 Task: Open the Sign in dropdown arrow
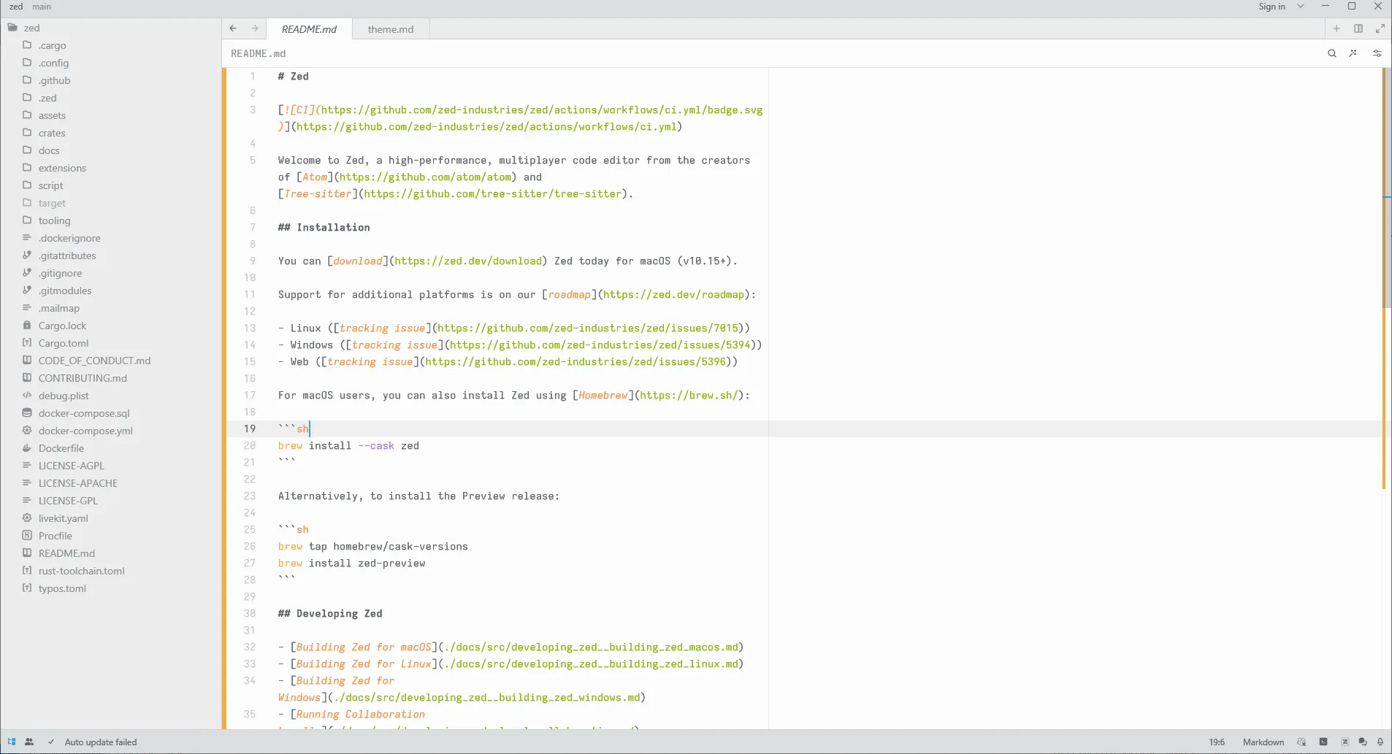click(1301, 6)
